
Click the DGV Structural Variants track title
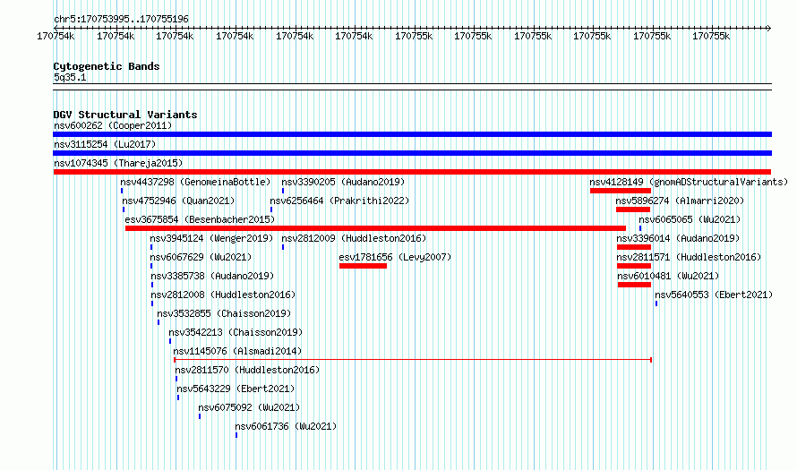click(x=125, y=115)
